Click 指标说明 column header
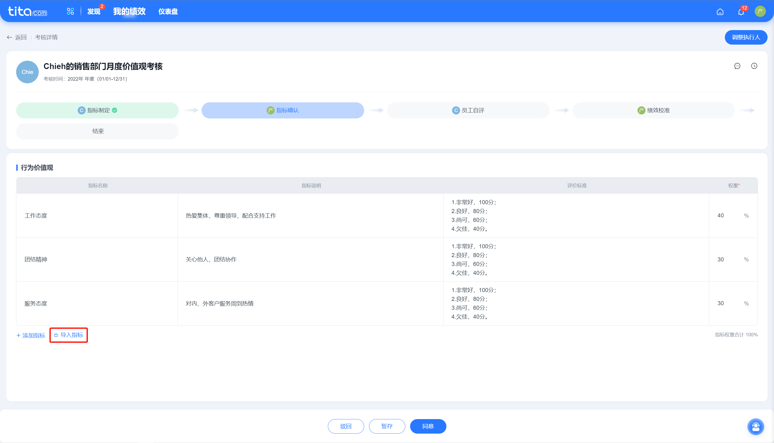The image size is (774, 443). [311, 186]
